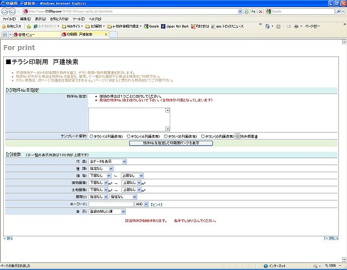Click the magnifier search button of Google box
Screen dimensions: 347x270
(x=338, y=11)
